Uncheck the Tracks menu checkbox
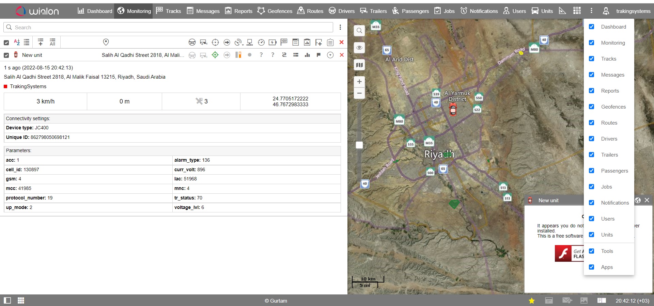This screenshot has height=306, width=654. click(x=592, y=59)
